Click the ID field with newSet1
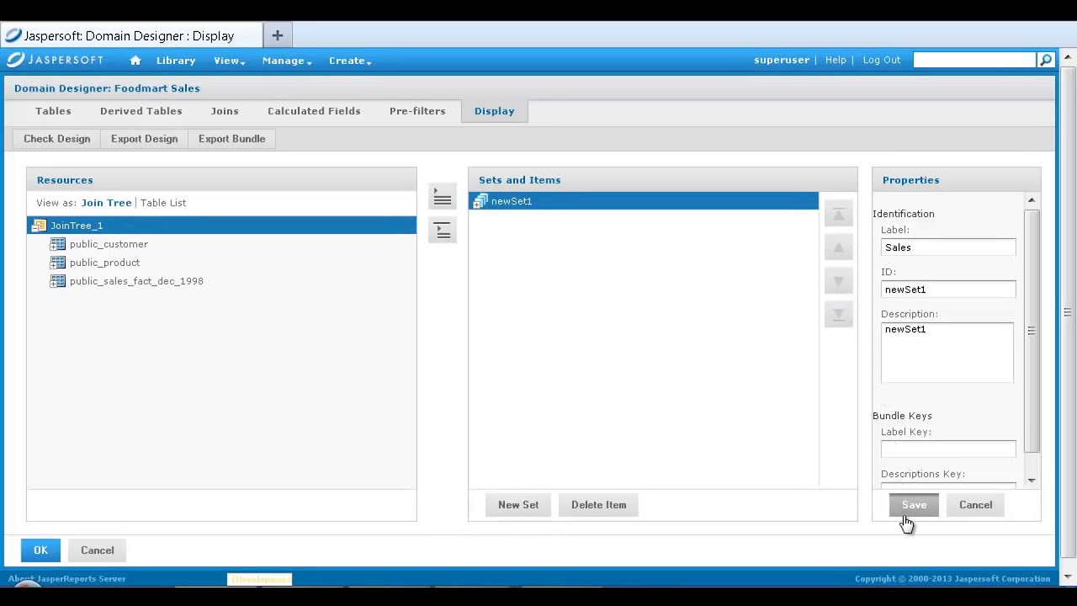This screenshot has width=1077, height=606. coord(948,290)
